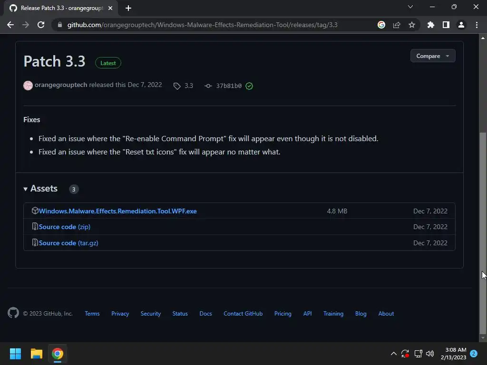Click the GitHub footer logo
This screenshot has height=365, width=487.
pos(13,313)
